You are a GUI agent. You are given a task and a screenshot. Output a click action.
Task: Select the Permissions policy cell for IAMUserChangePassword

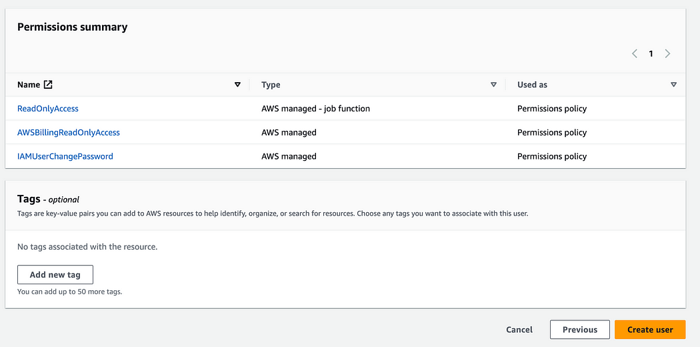(552, 156)
